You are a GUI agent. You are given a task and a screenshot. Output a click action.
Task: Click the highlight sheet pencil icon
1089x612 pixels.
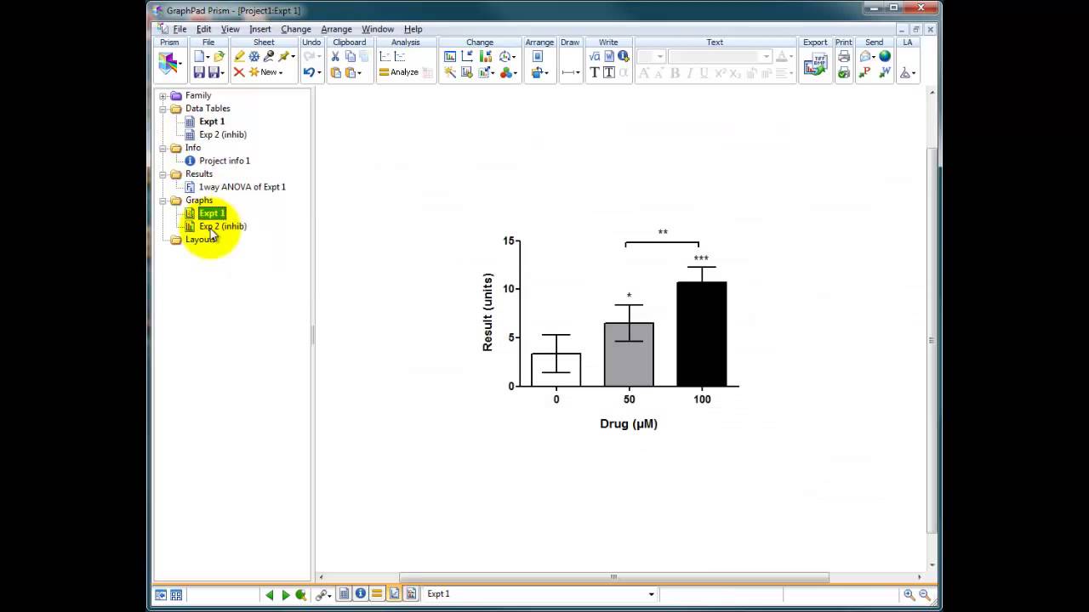(x=239, y=57)
